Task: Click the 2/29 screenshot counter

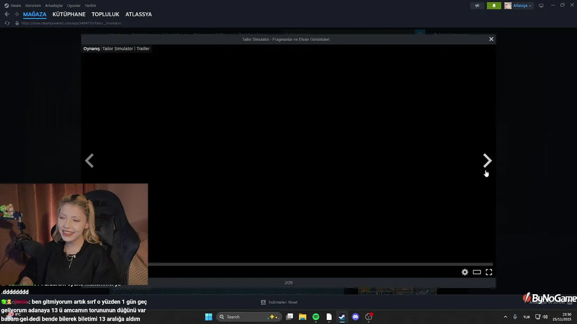Action: pos(288,283)
